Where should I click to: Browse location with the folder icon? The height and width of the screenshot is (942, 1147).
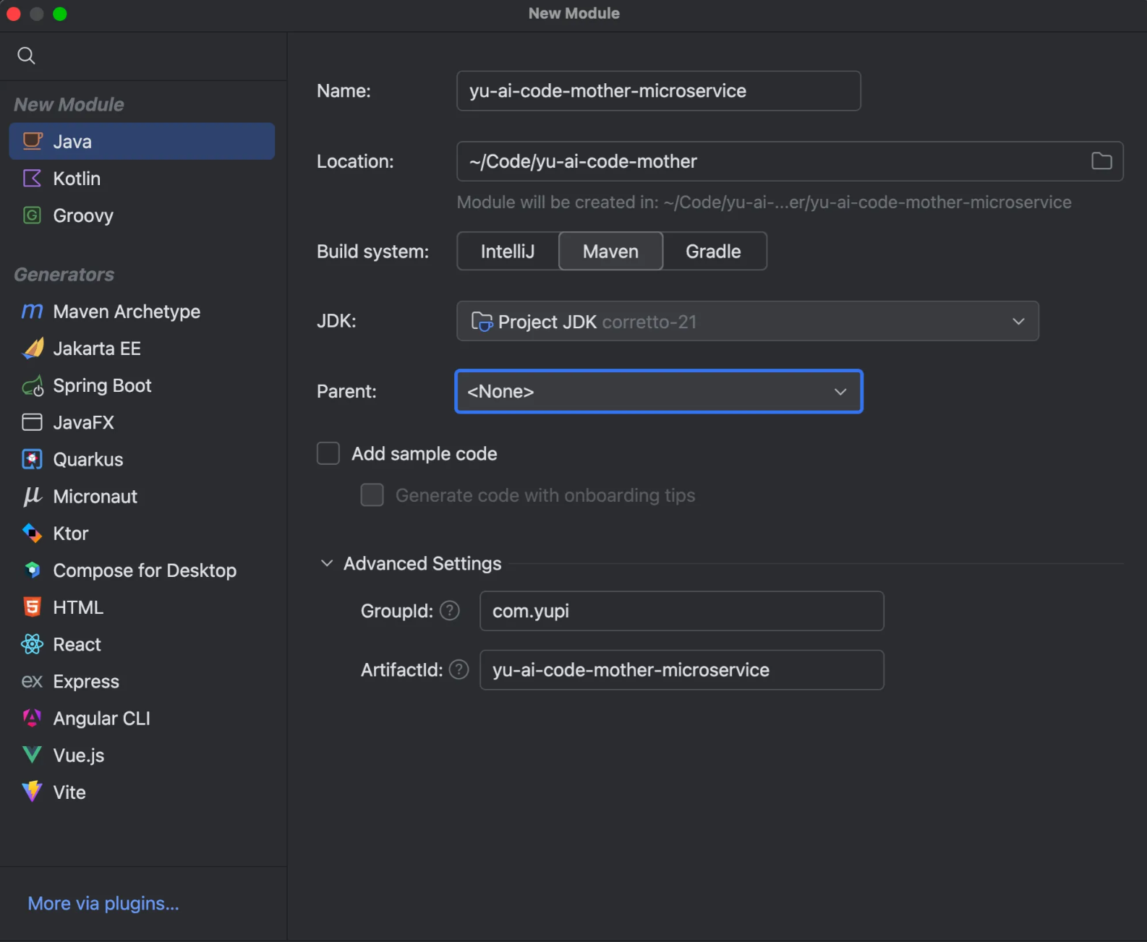tap(1101, 160)
